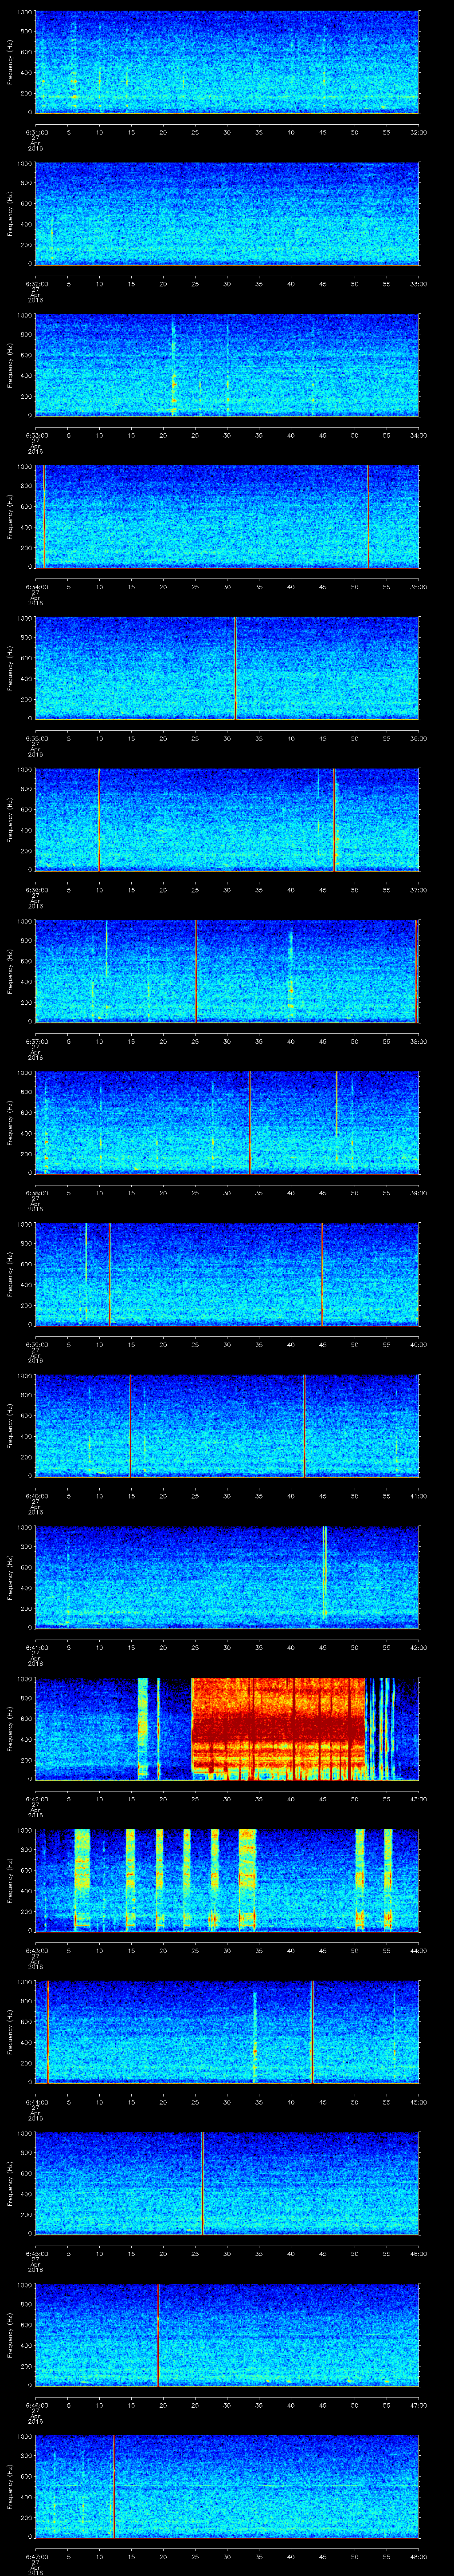
Task: Select the 6:41:00 spectrogram panel
Action: [227, 1577]
